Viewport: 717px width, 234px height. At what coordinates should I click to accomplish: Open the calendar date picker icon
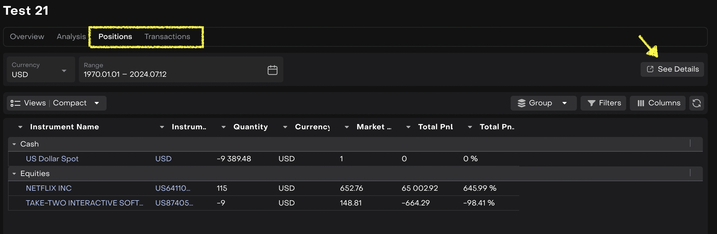click(x=272, y=70)
